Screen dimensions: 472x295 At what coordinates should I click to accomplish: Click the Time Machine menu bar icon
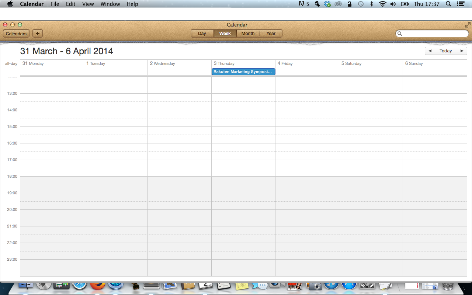(x=360, y=4)
